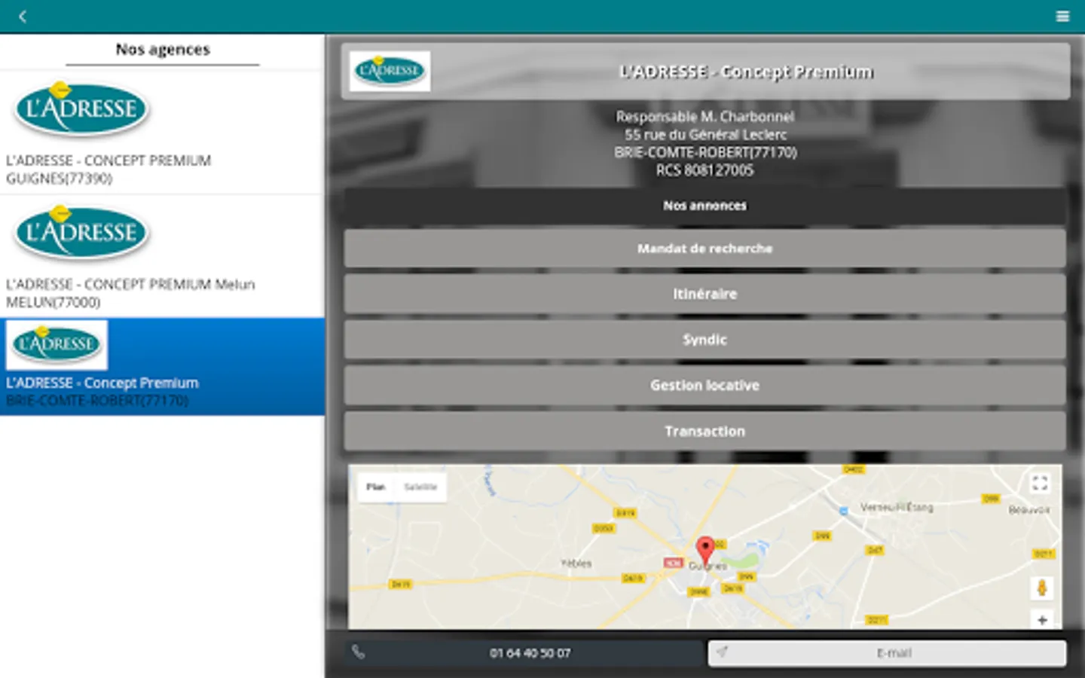Select L'ADRESSE Concept Premium Melun agency
The width and height of the screenshot is (1085, 678).
[x=162, y=256]
